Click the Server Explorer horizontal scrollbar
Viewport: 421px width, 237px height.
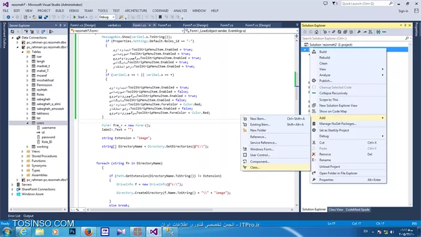tap(38, 209)
